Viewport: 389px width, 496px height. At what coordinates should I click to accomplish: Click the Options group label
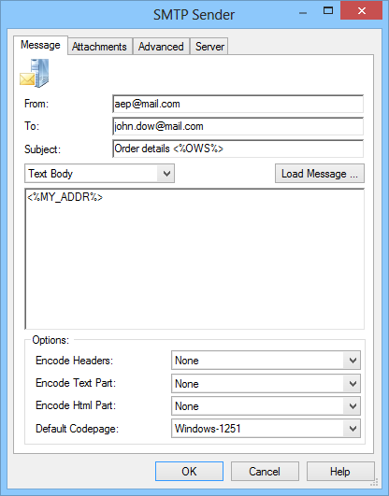pos(50,340)
